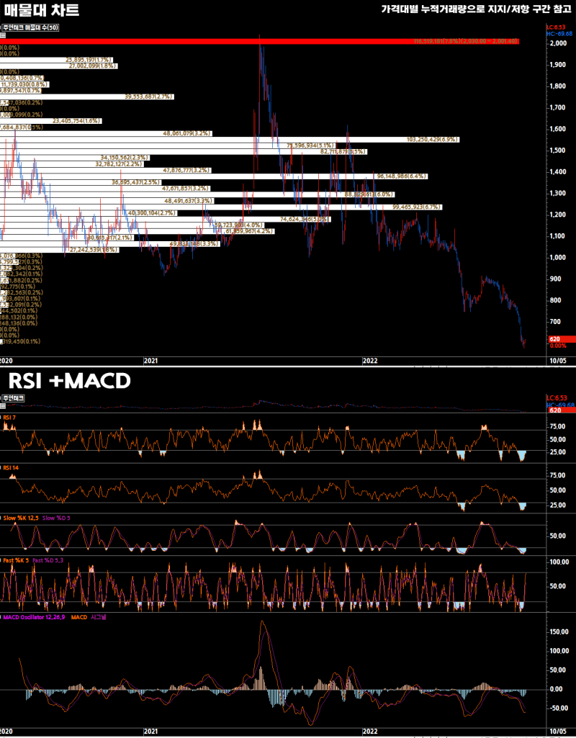576x738 pixels.
Task: Click the orange MACD legend label
Action: (x=79, y=617)
